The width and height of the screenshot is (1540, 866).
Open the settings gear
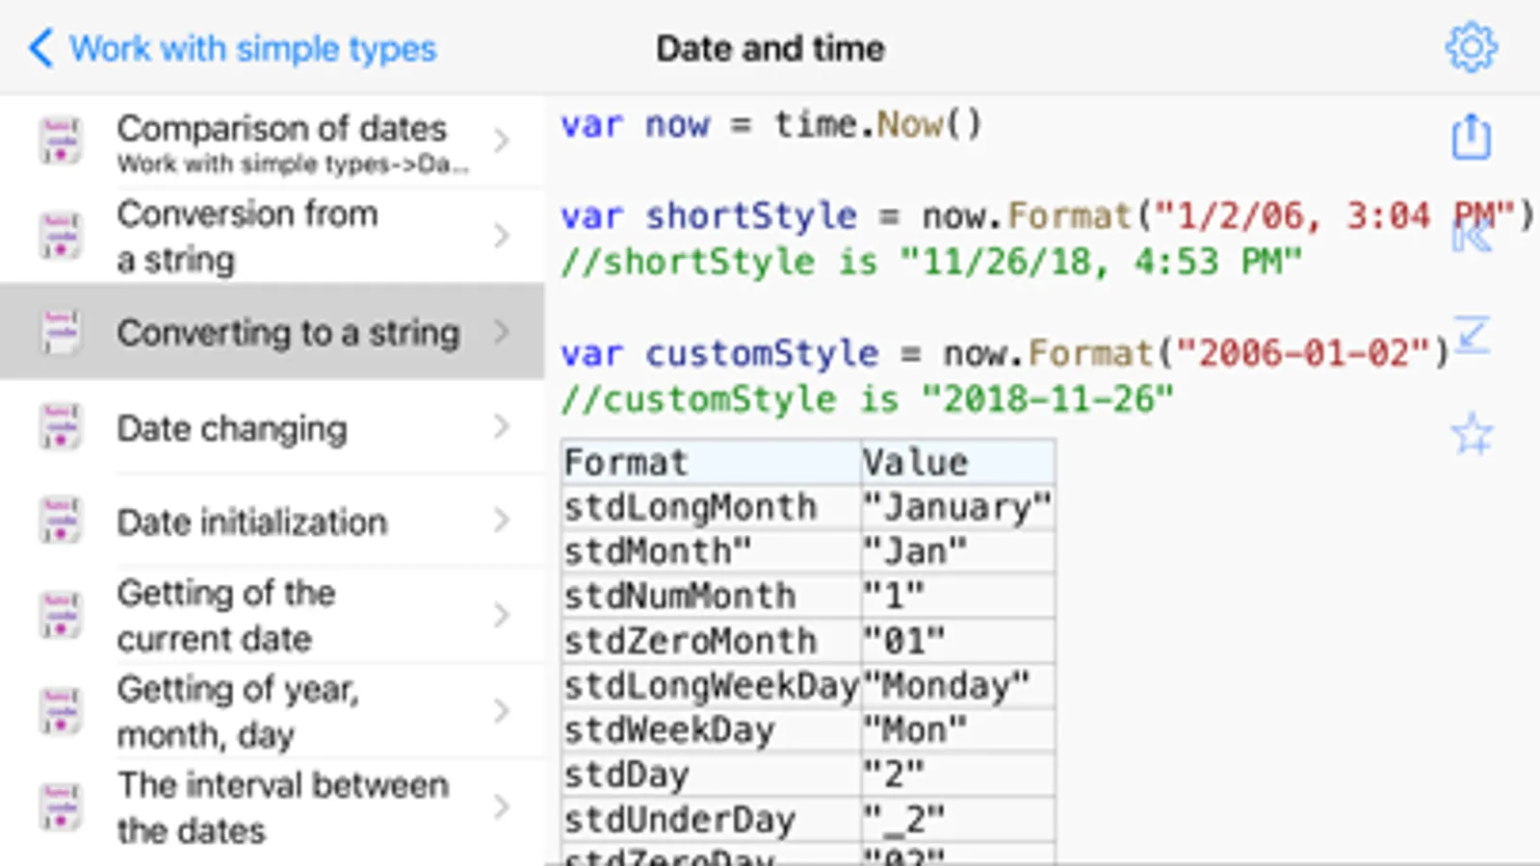(x=1471, y=46)
